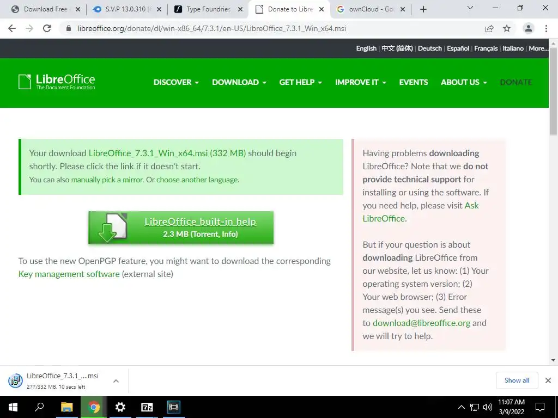This screenshot has width=558, height=418.
Task: Select Italiano language
Action: (x=513, y=48)
